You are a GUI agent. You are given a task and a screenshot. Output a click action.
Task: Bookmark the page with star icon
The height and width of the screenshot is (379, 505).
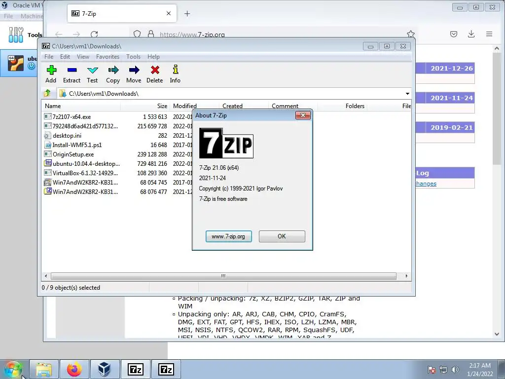pyautogui.click(x=411, y=34)
